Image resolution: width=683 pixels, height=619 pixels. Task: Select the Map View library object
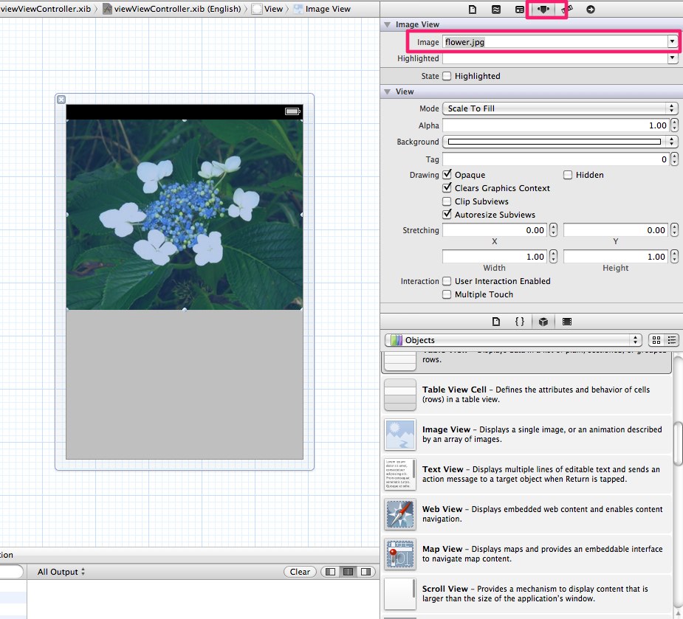526,553
